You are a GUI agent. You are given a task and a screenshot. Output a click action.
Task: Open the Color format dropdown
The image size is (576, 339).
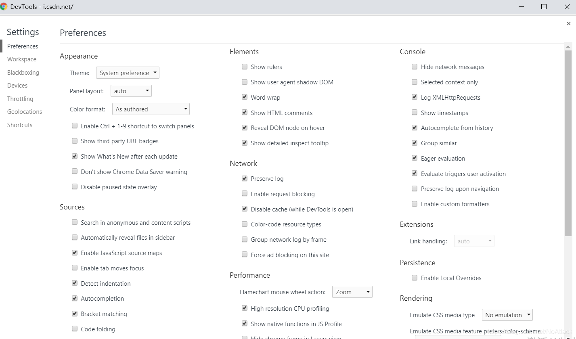tap(151, 109)
